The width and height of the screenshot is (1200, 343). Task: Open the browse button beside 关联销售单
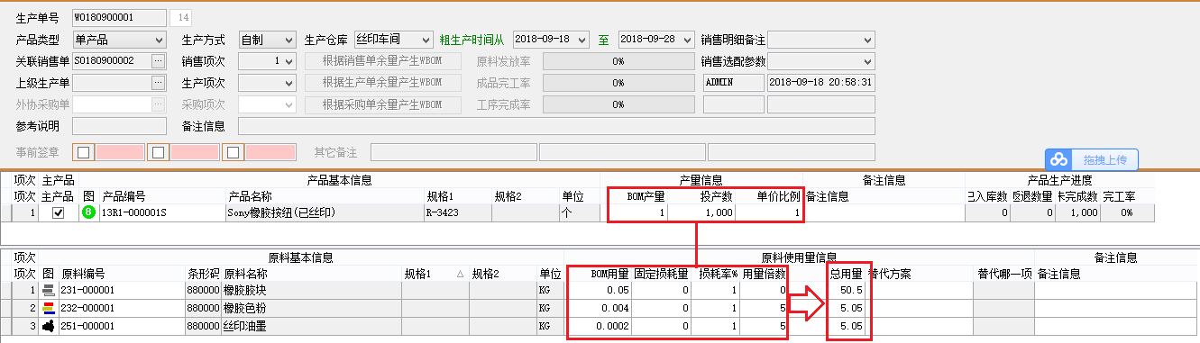(x=159, y=61)
